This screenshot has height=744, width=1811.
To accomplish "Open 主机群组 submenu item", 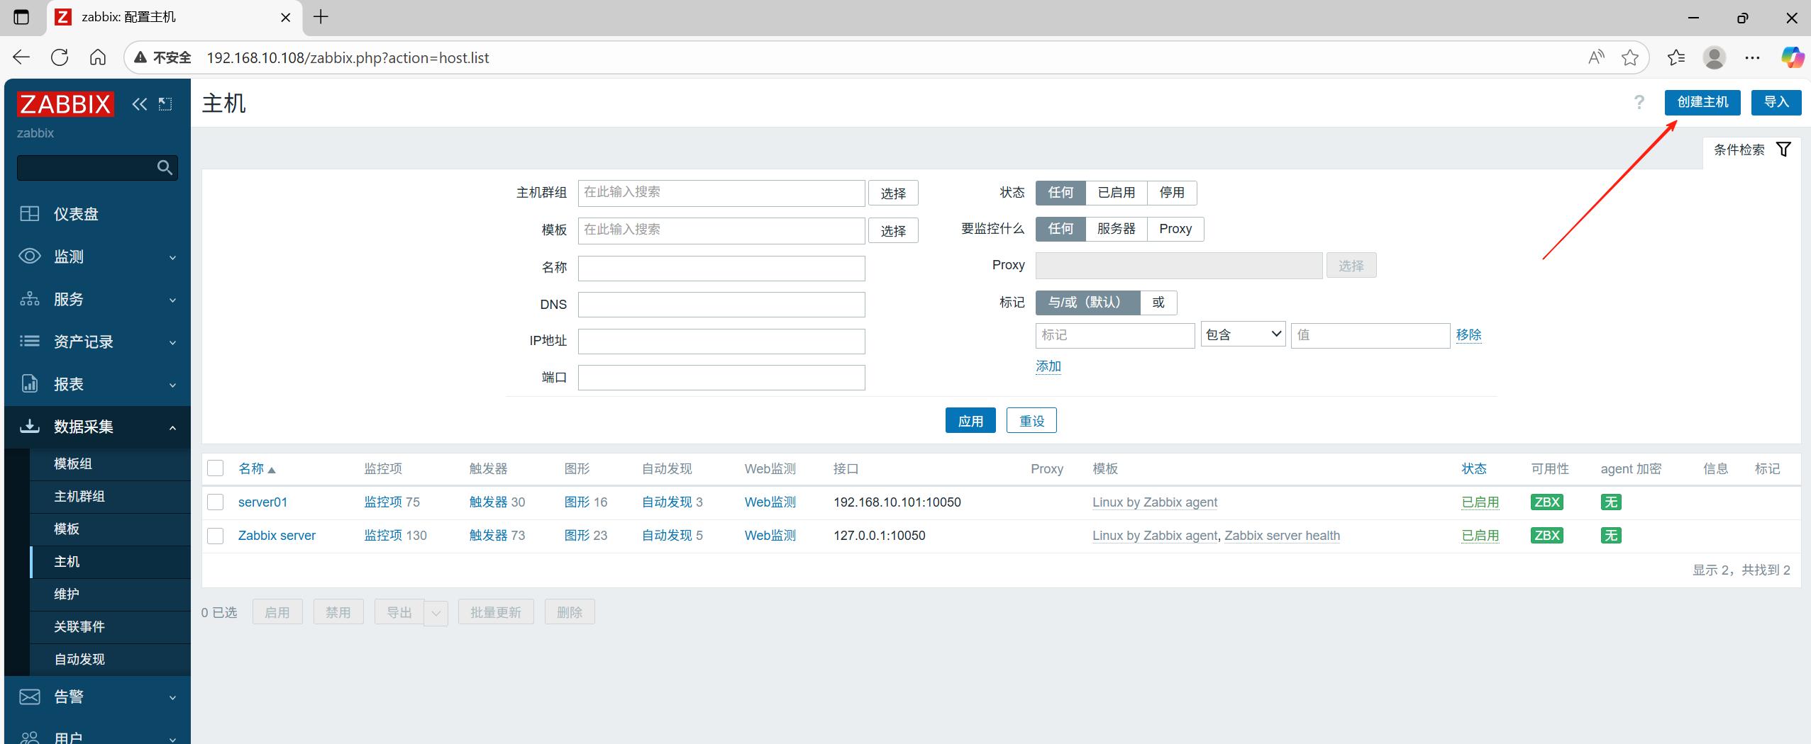I will pos(110,496).
